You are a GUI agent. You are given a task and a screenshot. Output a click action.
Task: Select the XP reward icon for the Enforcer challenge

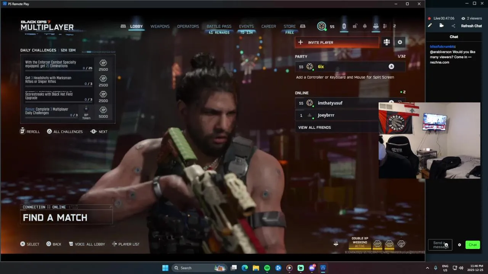(103, 63)
